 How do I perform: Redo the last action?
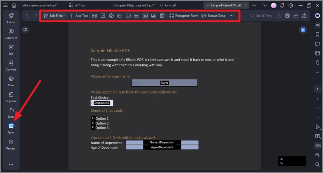point(36,16)
